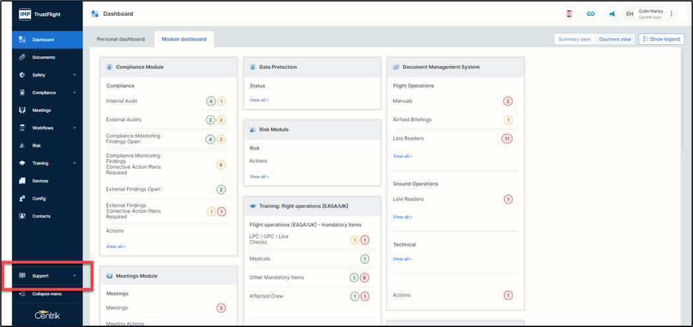Click the Contacts icon in sidebar
This screenshot has height=327, width=693.
(22, 216)
